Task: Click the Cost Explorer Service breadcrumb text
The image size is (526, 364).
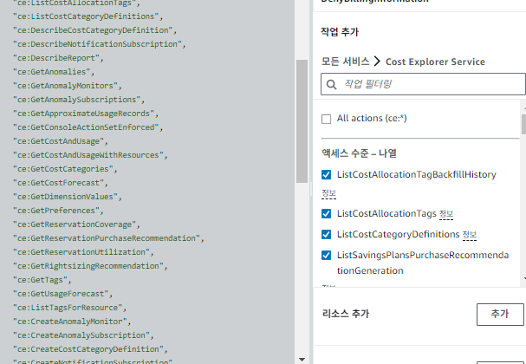Action: [x=435, y=62]
